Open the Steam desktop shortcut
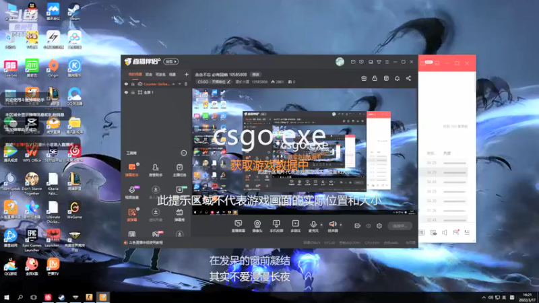Image resolution: width=539 pixels, height=303 pixels. (x=74, y=11)
